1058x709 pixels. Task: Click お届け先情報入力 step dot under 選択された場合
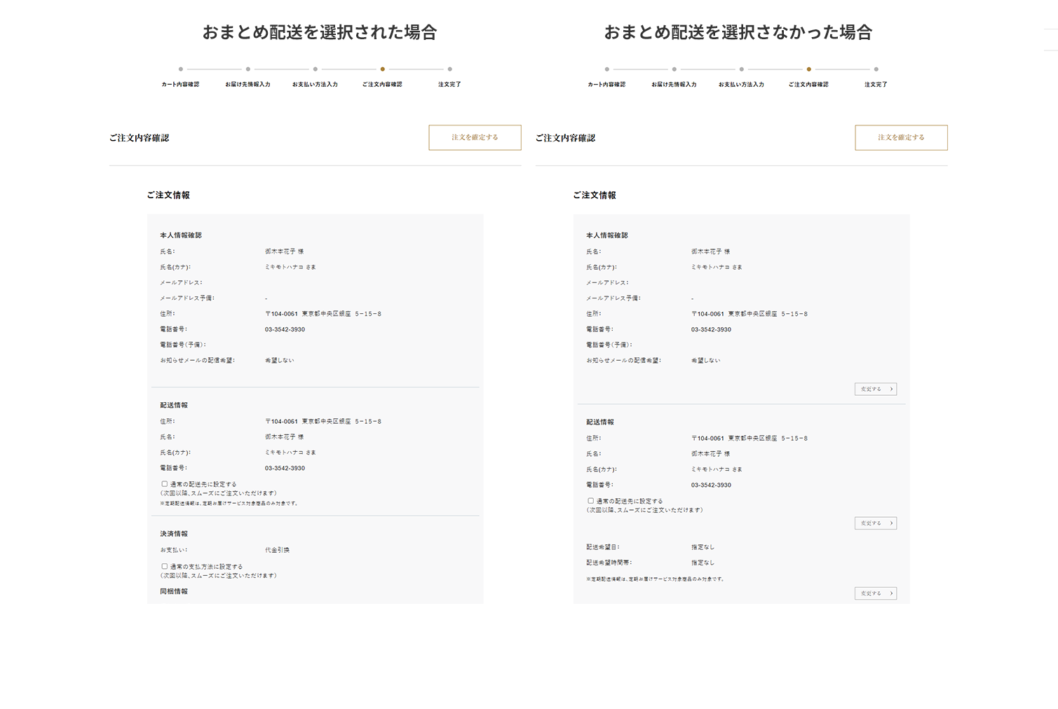pos(248,69)
